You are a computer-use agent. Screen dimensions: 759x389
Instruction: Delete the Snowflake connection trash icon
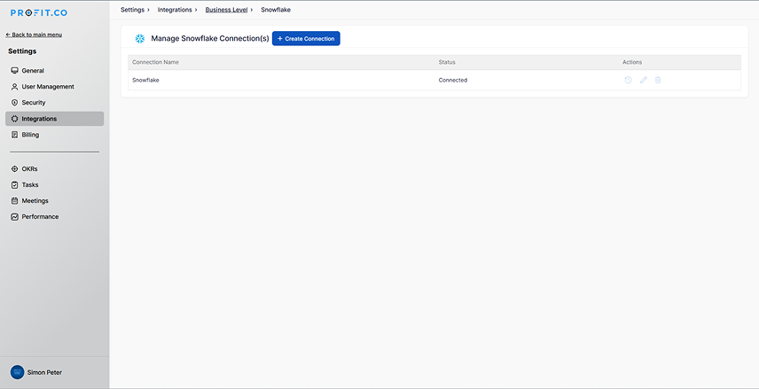pos(658,81)
